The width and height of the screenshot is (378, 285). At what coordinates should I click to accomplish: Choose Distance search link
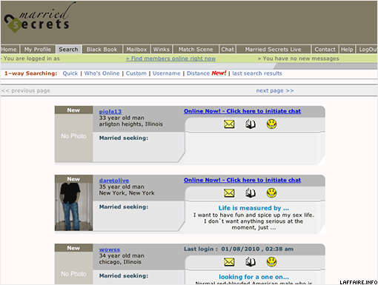click(198, 73)
